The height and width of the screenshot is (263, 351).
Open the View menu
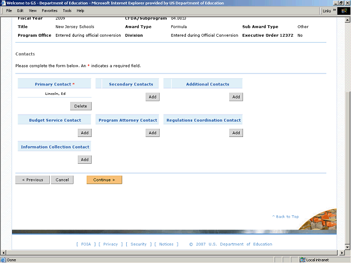point(32,10)
